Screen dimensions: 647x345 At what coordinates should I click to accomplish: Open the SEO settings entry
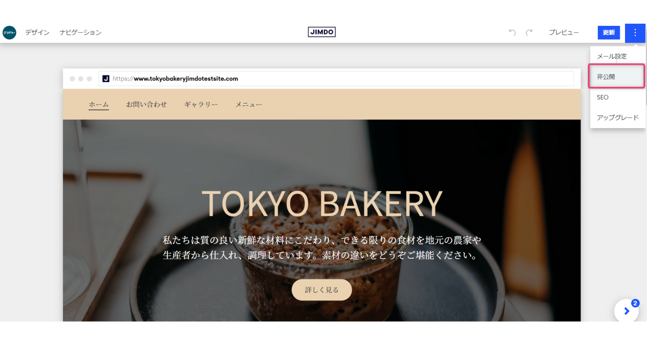[602, 97]
